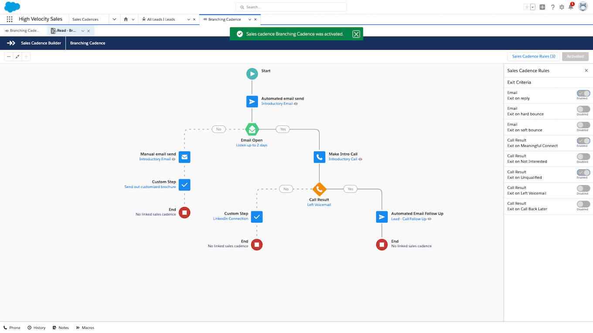The image size is (593, 333).
Task: Open the setup gear icon
Action: 562,7
